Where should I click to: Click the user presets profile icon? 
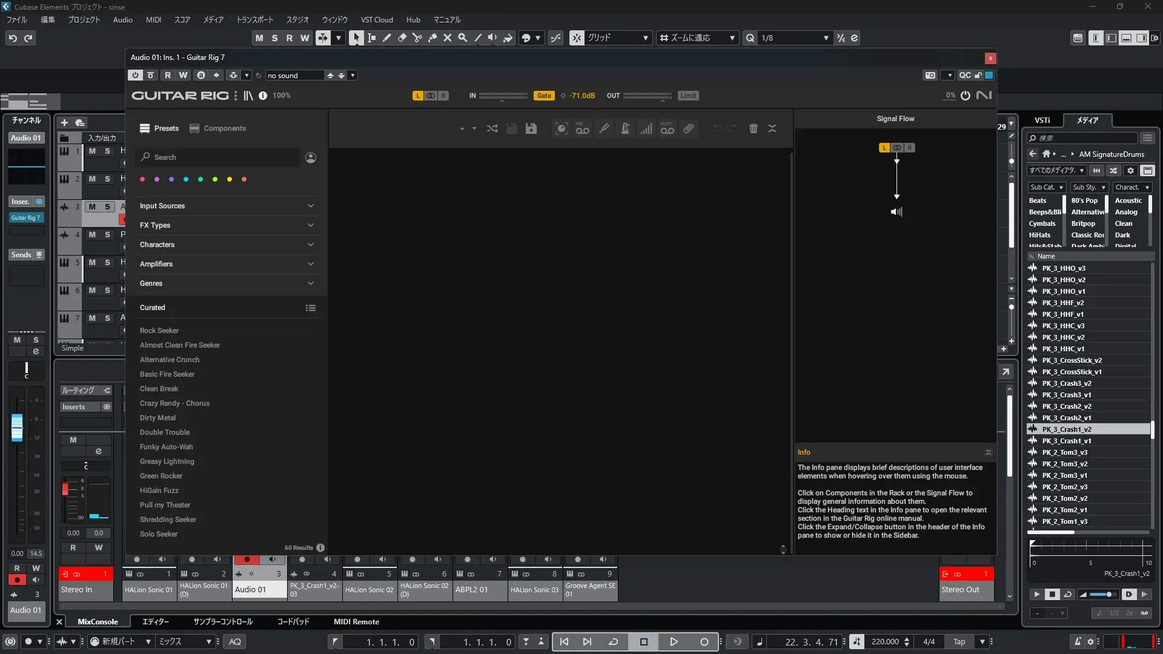311,157
